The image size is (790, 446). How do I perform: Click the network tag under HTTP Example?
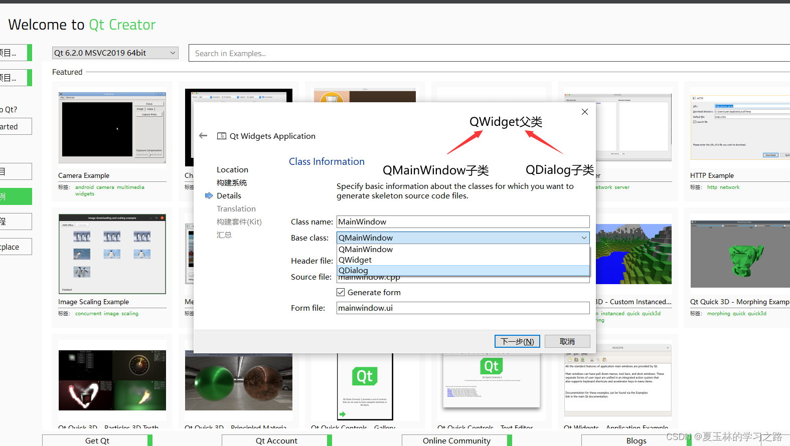click(x=730, y=187)
